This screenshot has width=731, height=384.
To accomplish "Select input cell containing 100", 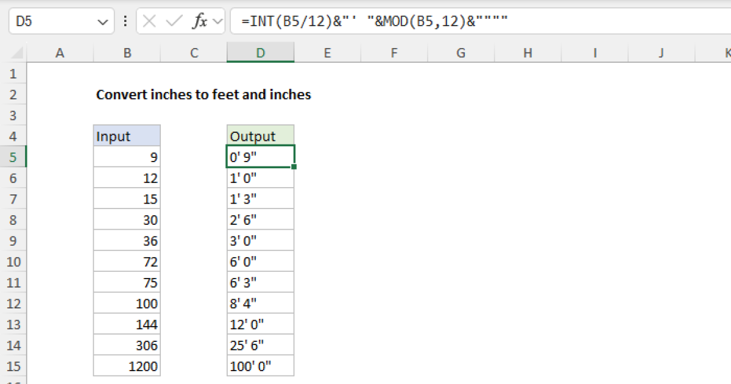I will click(127, 303).
